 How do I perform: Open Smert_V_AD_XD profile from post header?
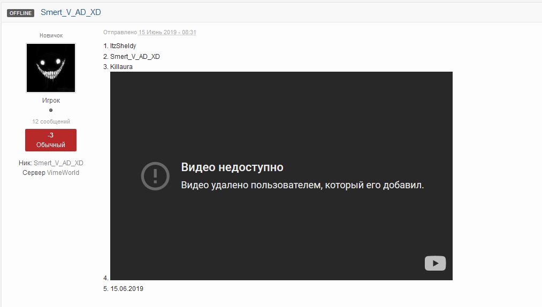pyautogui.click(x=71, y=12)
